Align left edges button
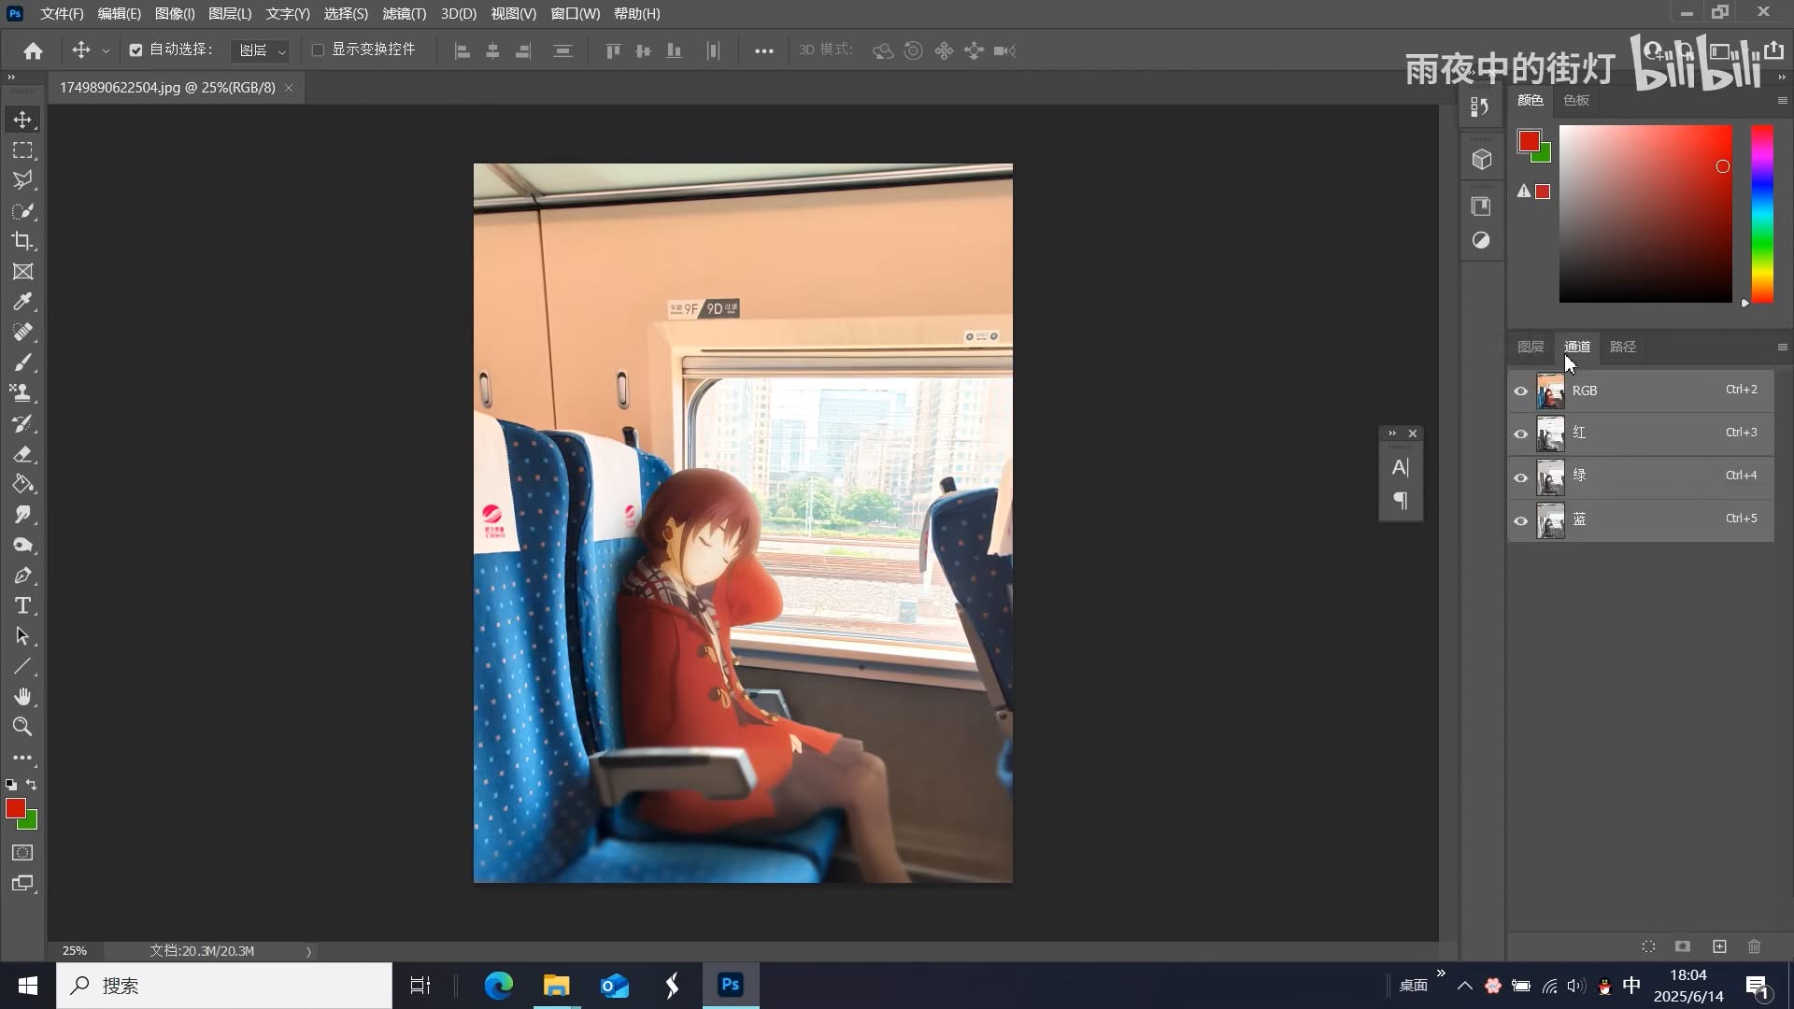This screenshot has height=1009, width=1794. pos(462,51)
